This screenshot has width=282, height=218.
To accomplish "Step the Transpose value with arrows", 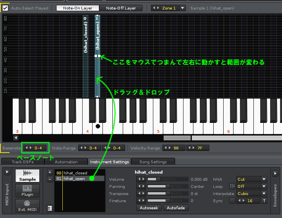I will coord(141,193).
